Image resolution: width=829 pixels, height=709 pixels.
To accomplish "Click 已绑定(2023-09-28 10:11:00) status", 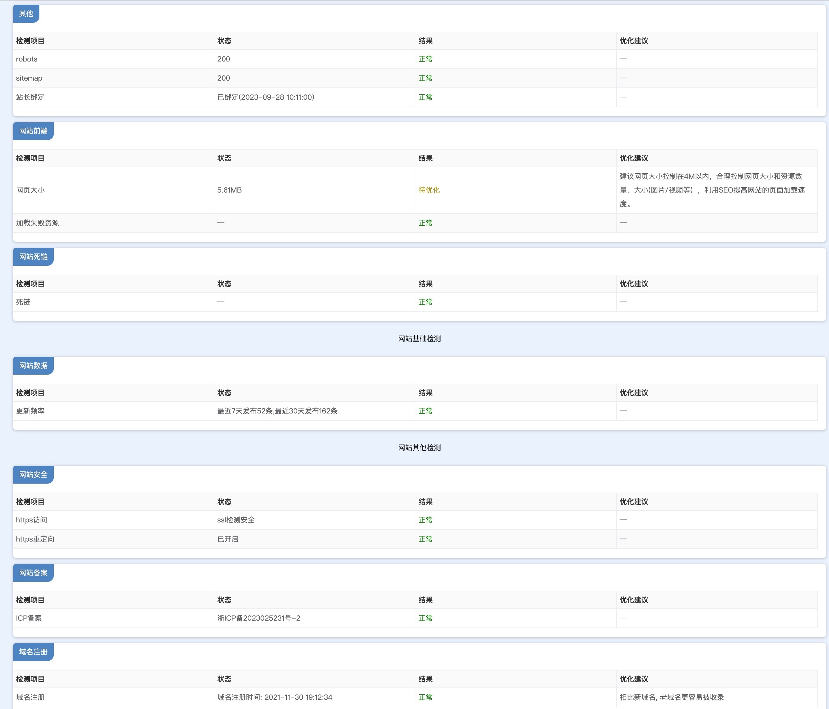I will 266,97.
